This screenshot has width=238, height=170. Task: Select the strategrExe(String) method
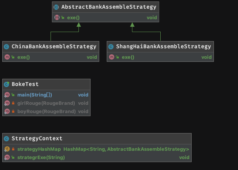(x=41, y=158)
